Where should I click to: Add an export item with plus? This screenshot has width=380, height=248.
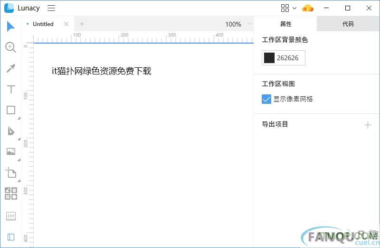tap(367, 125)
